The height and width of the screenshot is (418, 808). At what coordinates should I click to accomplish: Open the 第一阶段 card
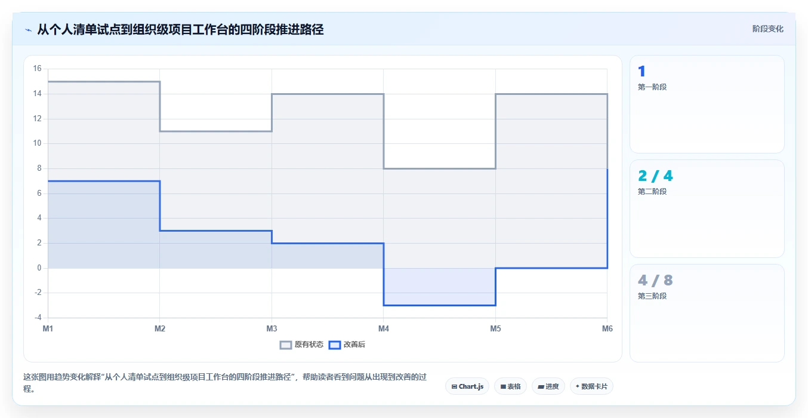pos(707,105)
